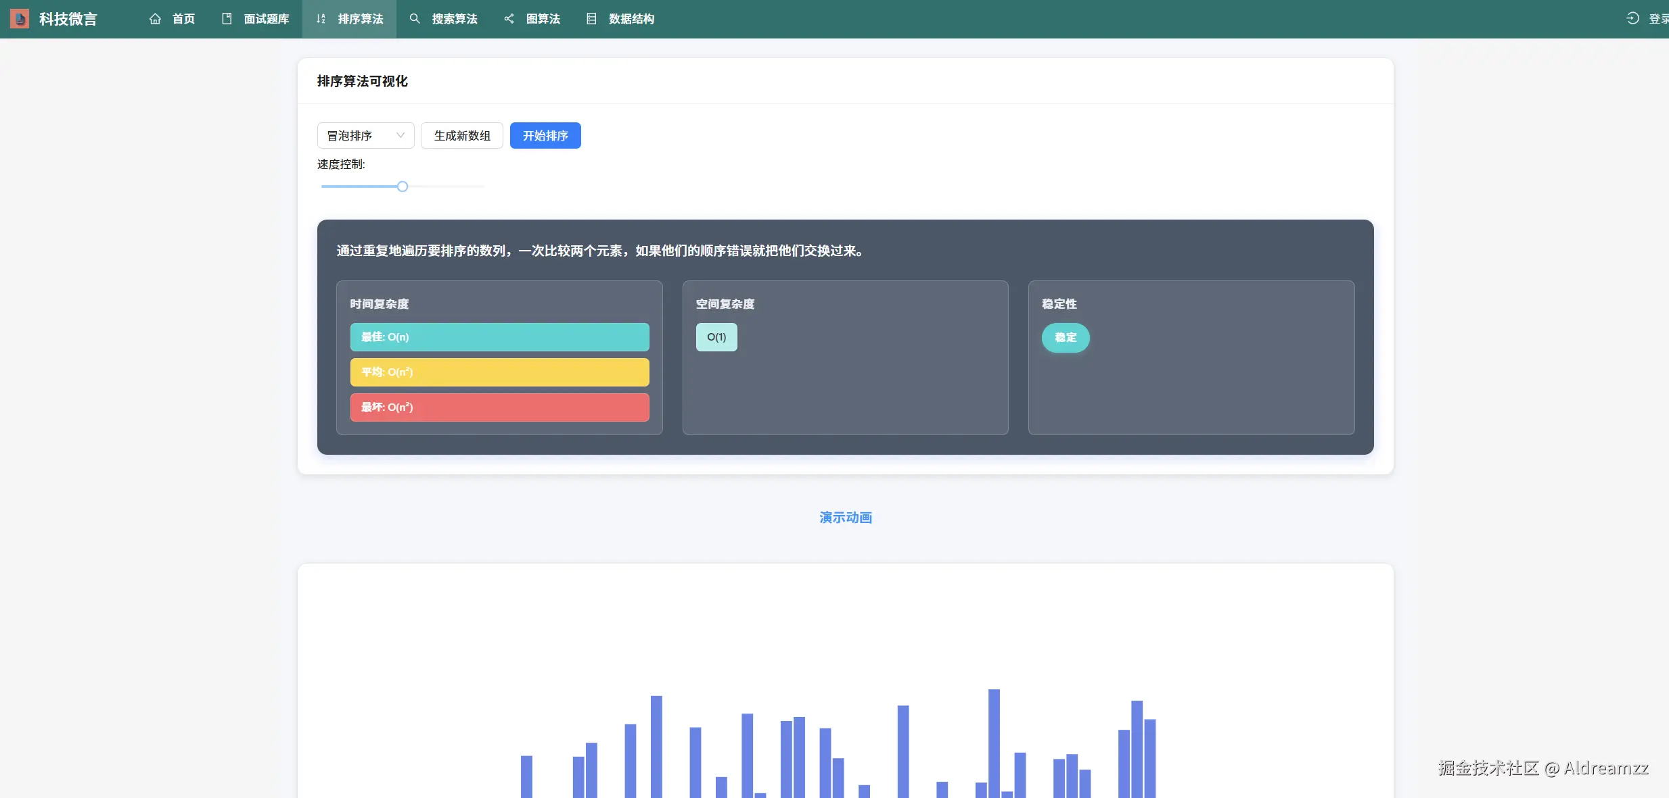Click the 时间复杂度 heading

pyautogui.click(x=380, y=304)
